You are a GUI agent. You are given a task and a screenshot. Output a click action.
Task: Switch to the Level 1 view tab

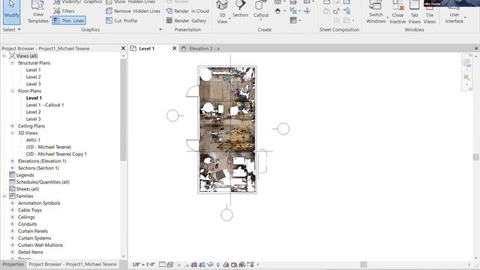pyautogui.click(x=147, y=48)
